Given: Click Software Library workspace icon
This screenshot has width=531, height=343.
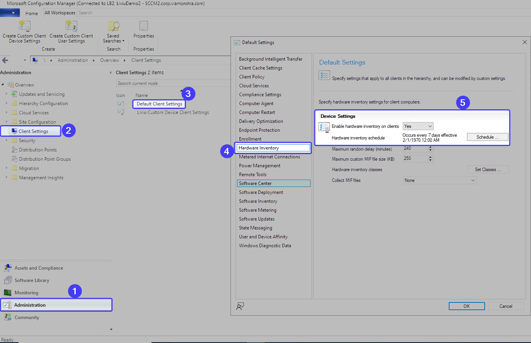Looking at the screenshot, I should pos(8,280).
